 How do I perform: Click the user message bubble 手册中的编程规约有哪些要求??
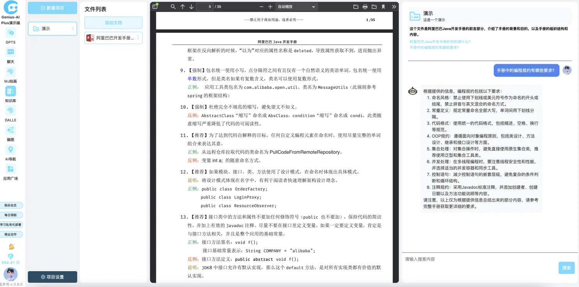coord(527,70)
